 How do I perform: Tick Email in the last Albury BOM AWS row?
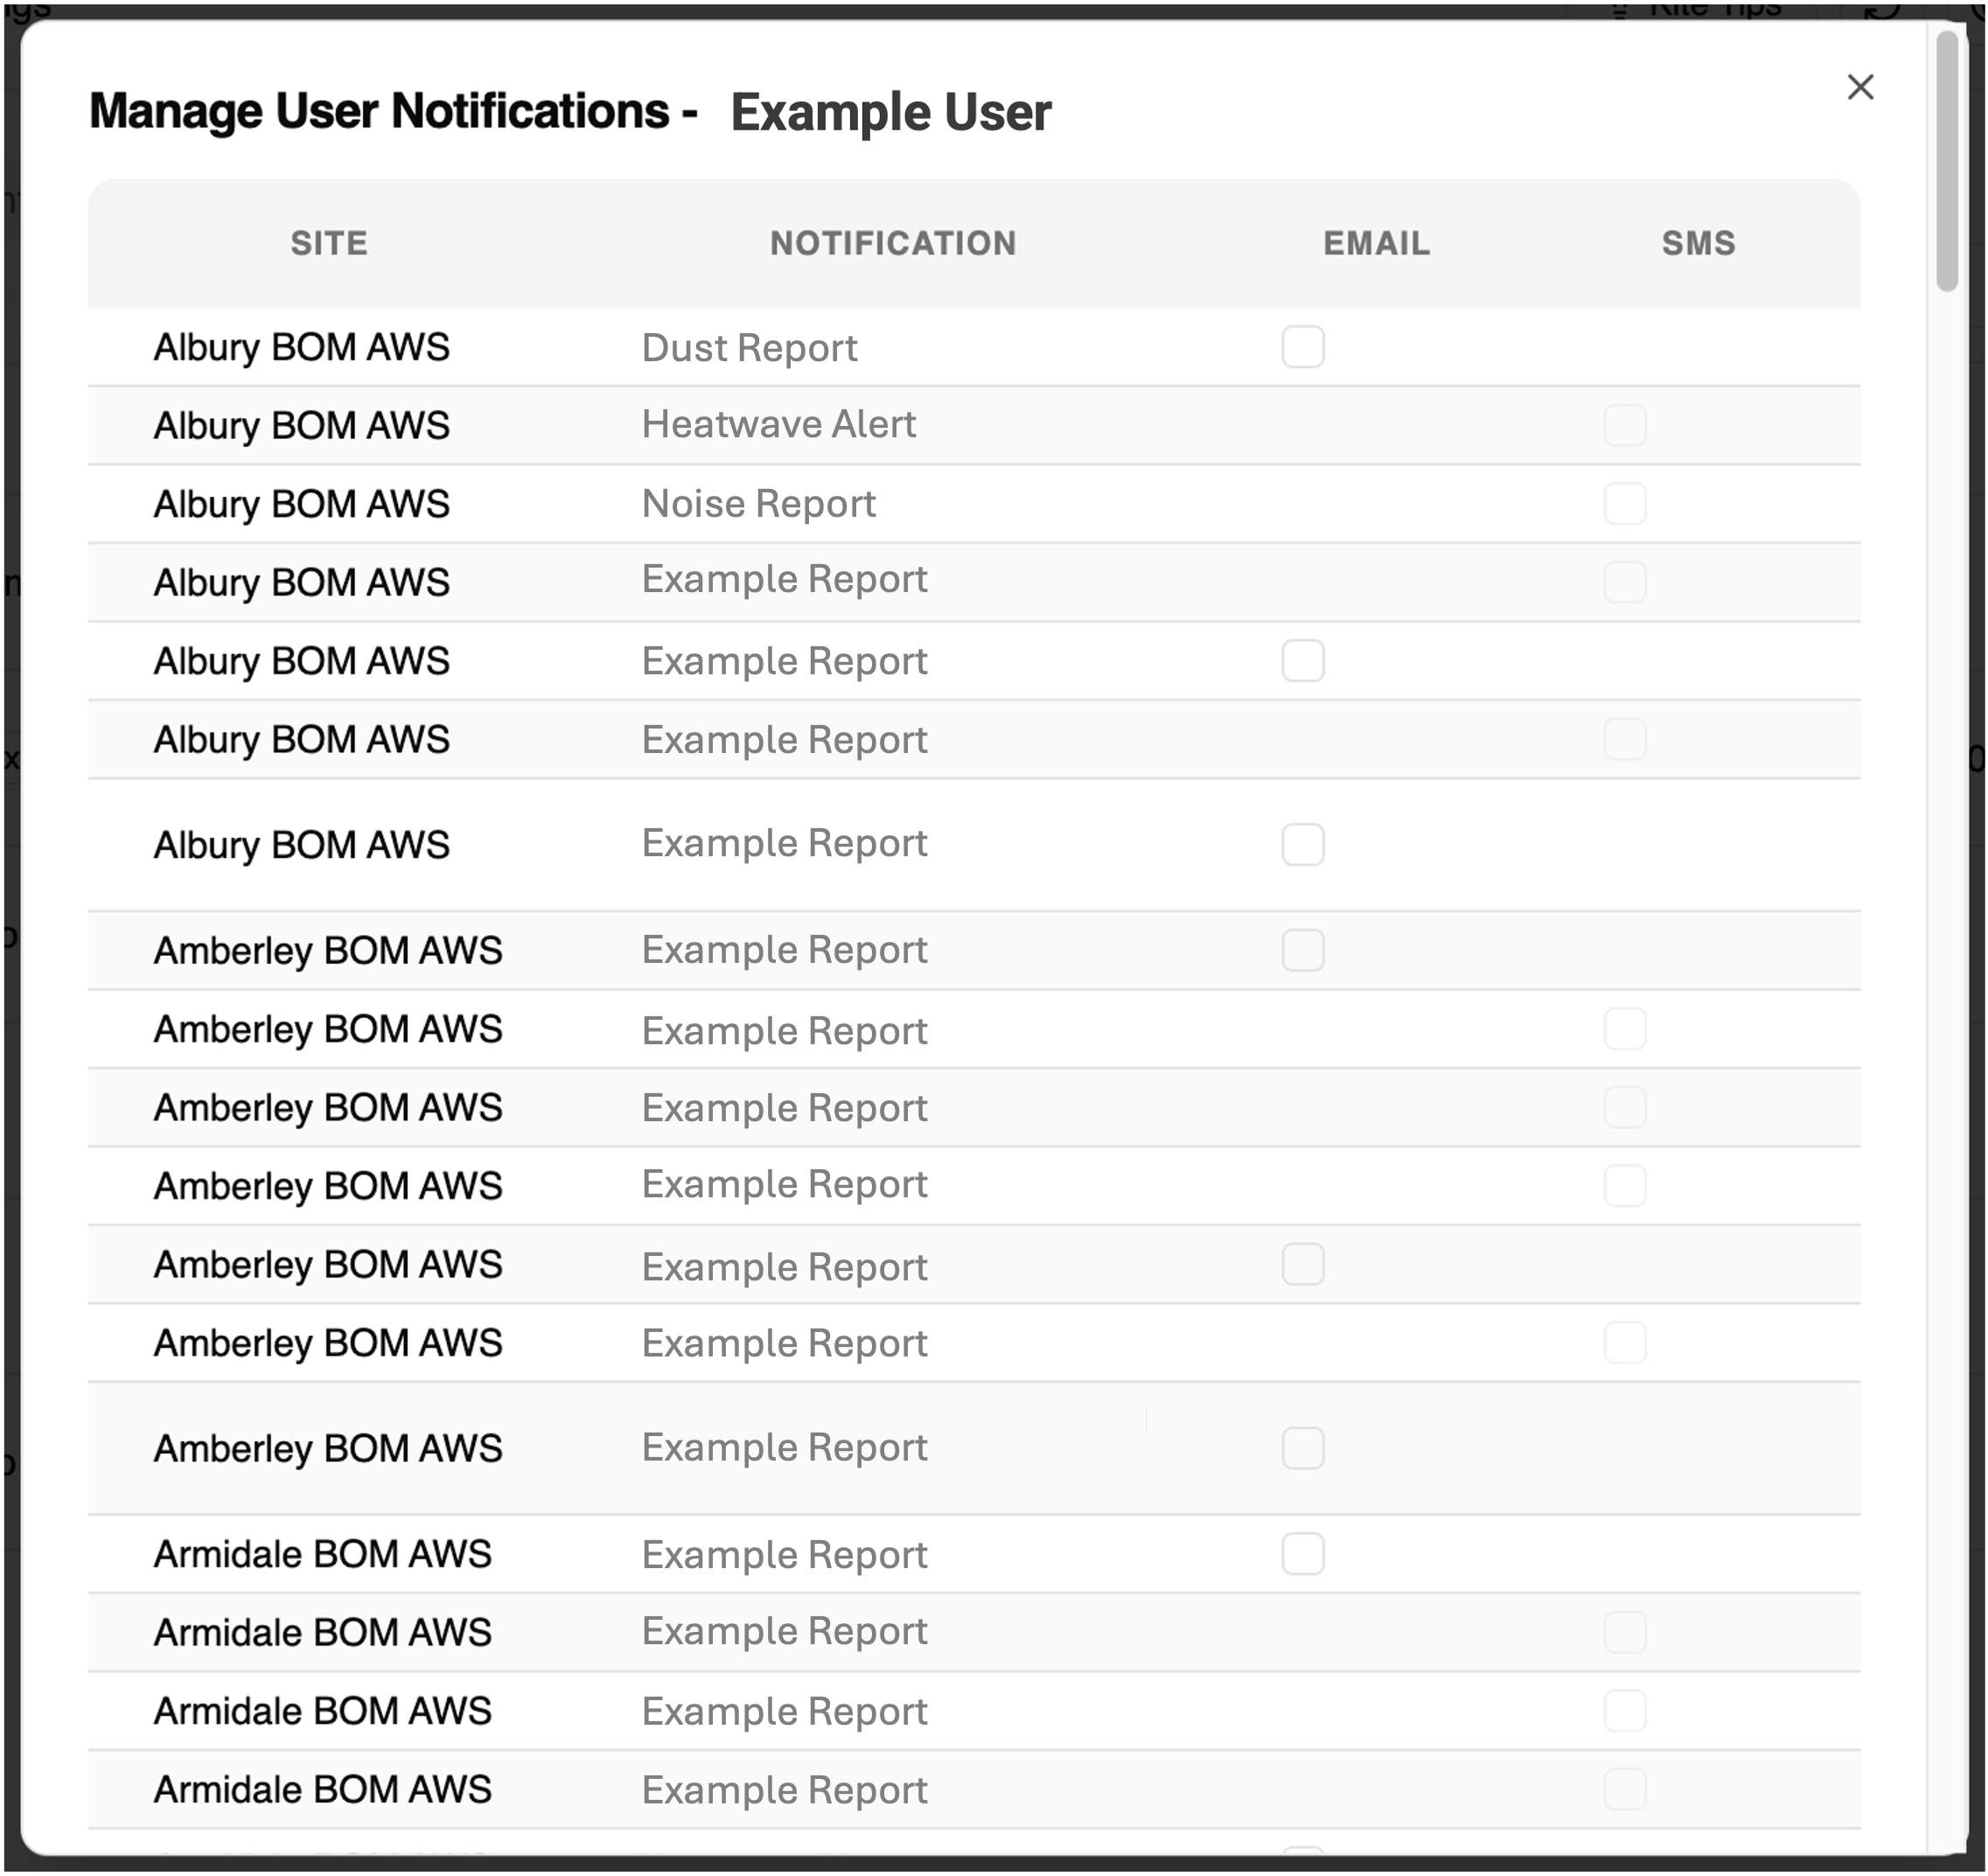1303,845
